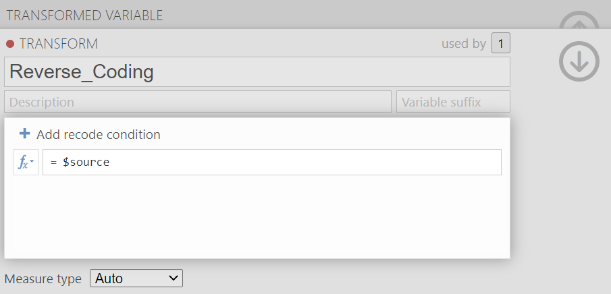
Task: Click the used by label text
Action: pos(464,44)
